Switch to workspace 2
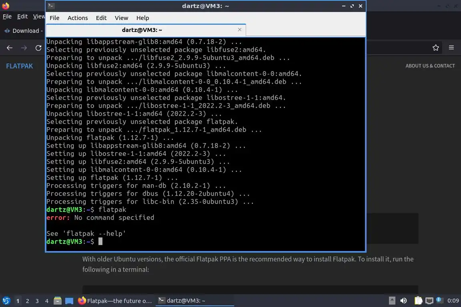Image resolution: width=461 pixels, height=307 pixels. [x=27, y=301]
